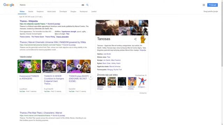
Task: Switch to the Vaizdai tab
Action: tap(31, 11)
